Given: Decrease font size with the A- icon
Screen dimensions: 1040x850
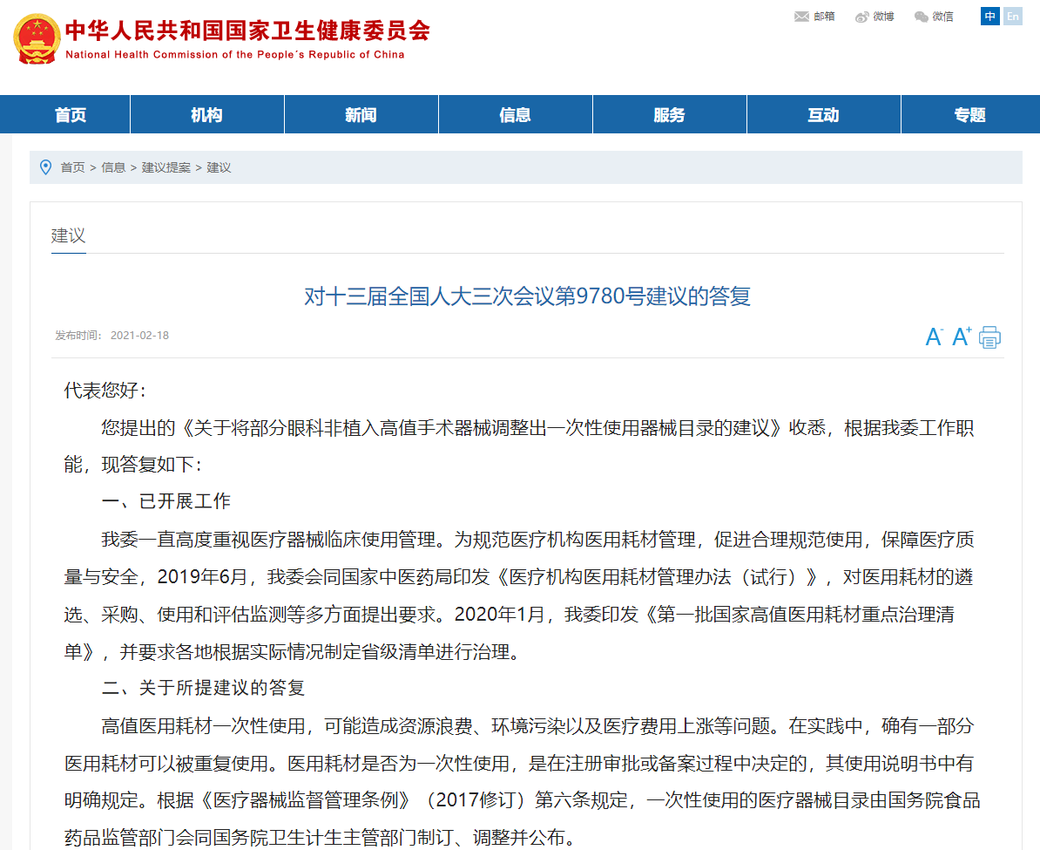Looking at the screenshot, I should point(932,337).
